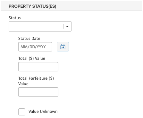The image size is (143, 118).
Task: Click the separator beside the Status dropdown caret
Action: click(63, 26)
